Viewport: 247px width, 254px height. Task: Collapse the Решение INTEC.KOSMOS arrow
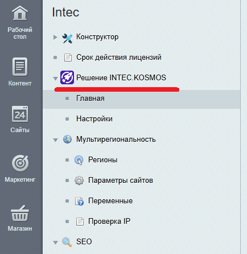click(x=55, y=79)
